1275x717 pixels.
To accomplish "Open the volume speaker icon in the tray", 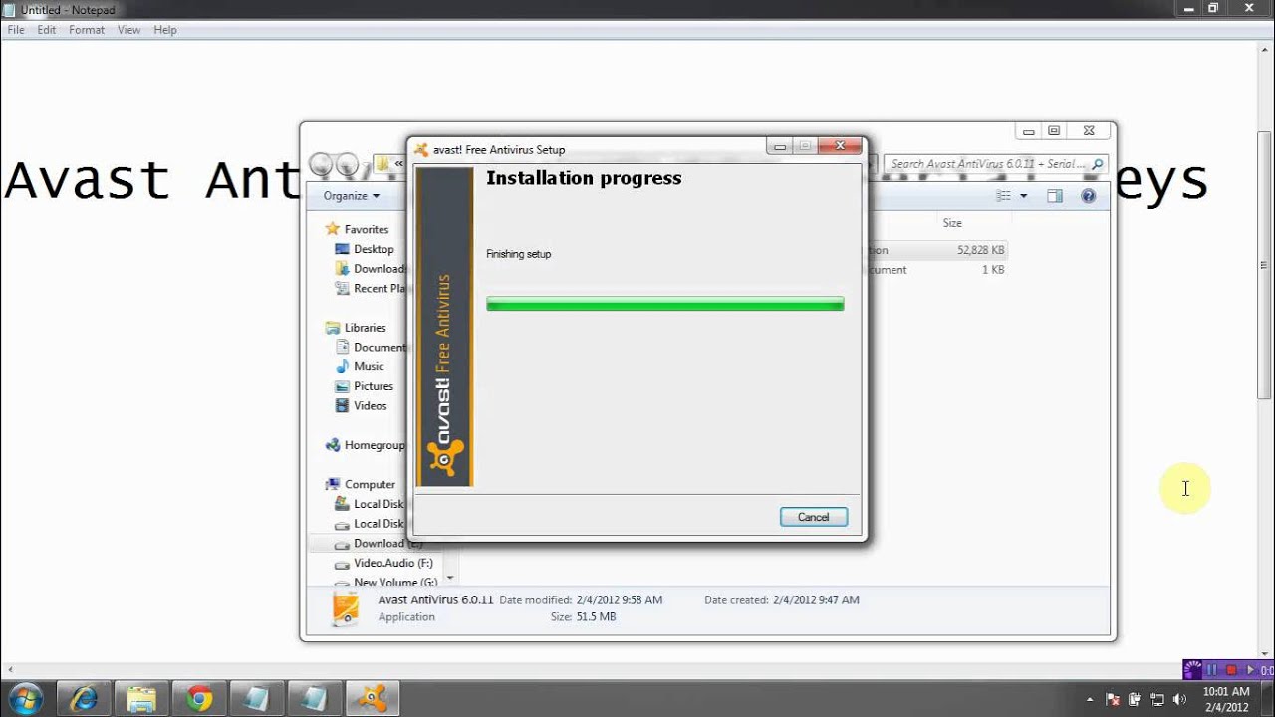I will (x=1180, y=699).
